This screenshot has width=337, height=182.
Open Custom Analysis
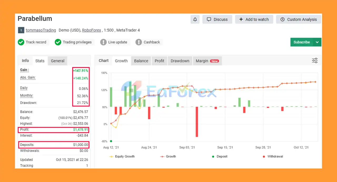299,19
